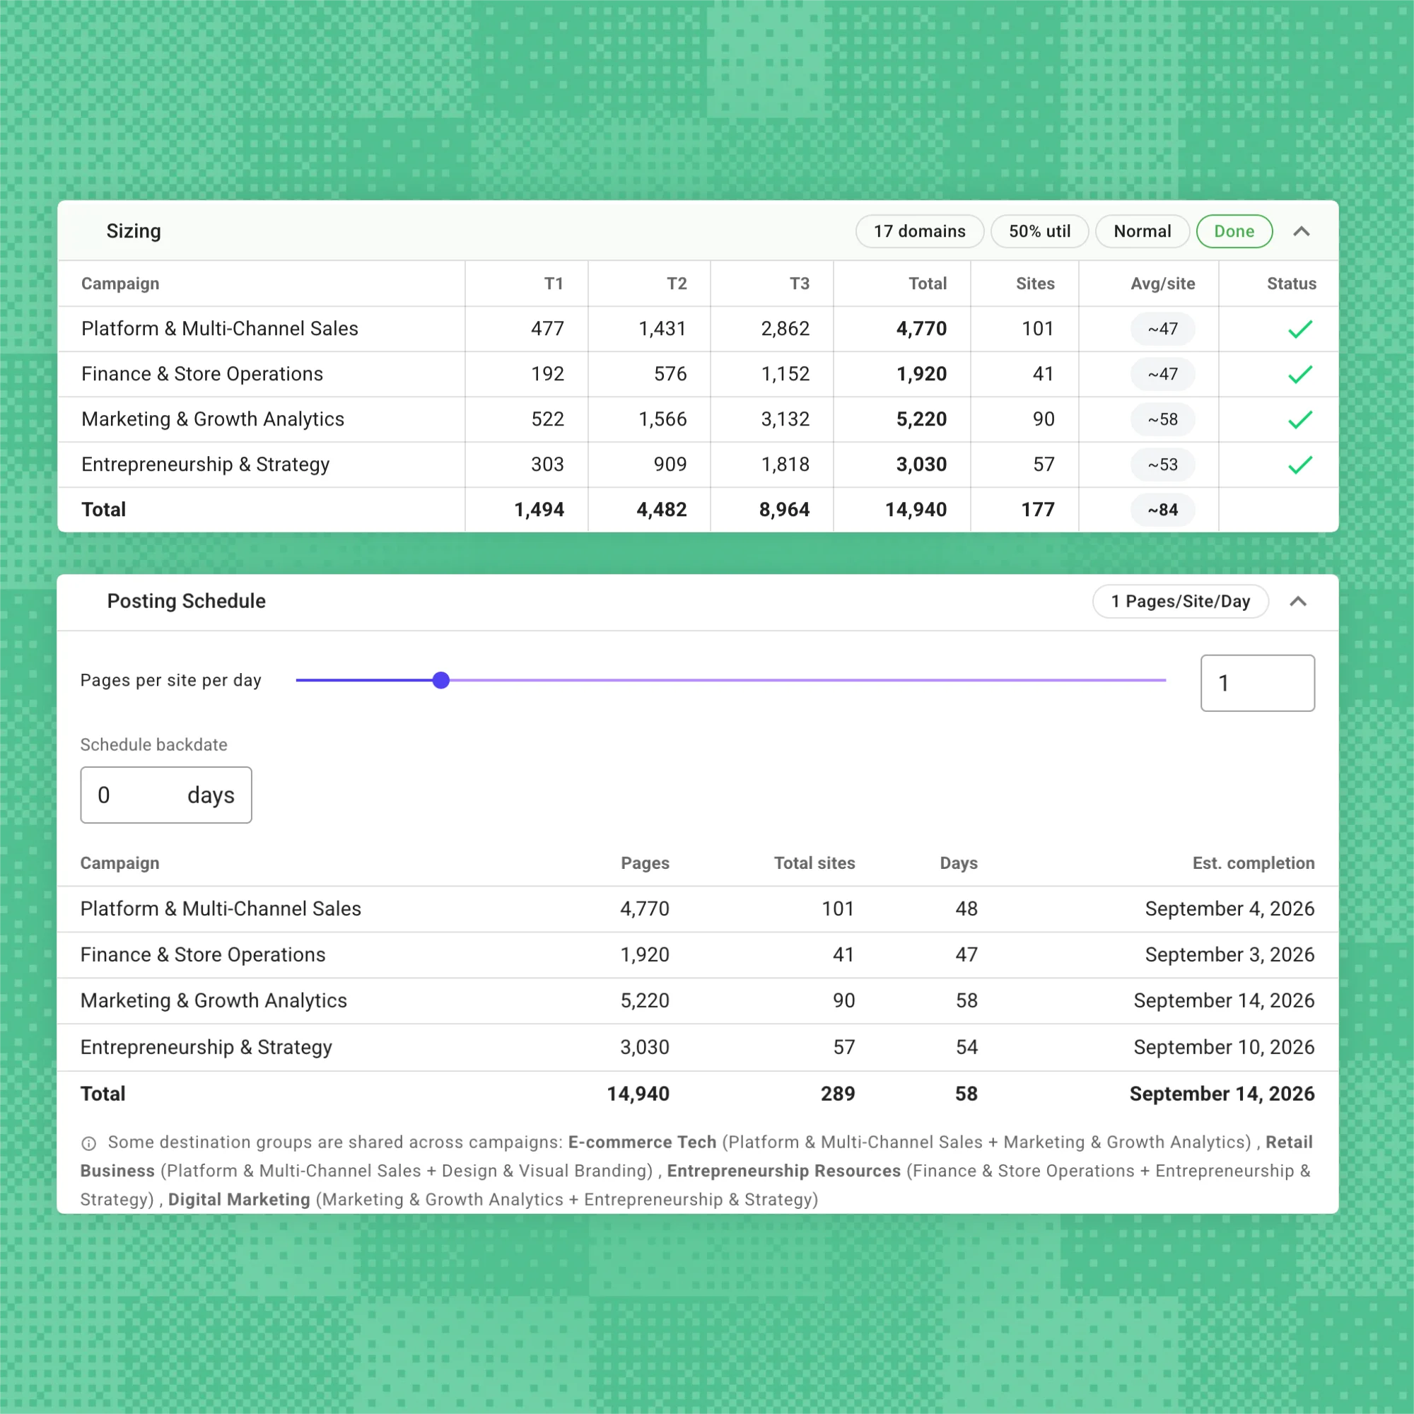Screen dimensions: 1414x1414
Task: Click the Sizing panel title
Action: 134,231
